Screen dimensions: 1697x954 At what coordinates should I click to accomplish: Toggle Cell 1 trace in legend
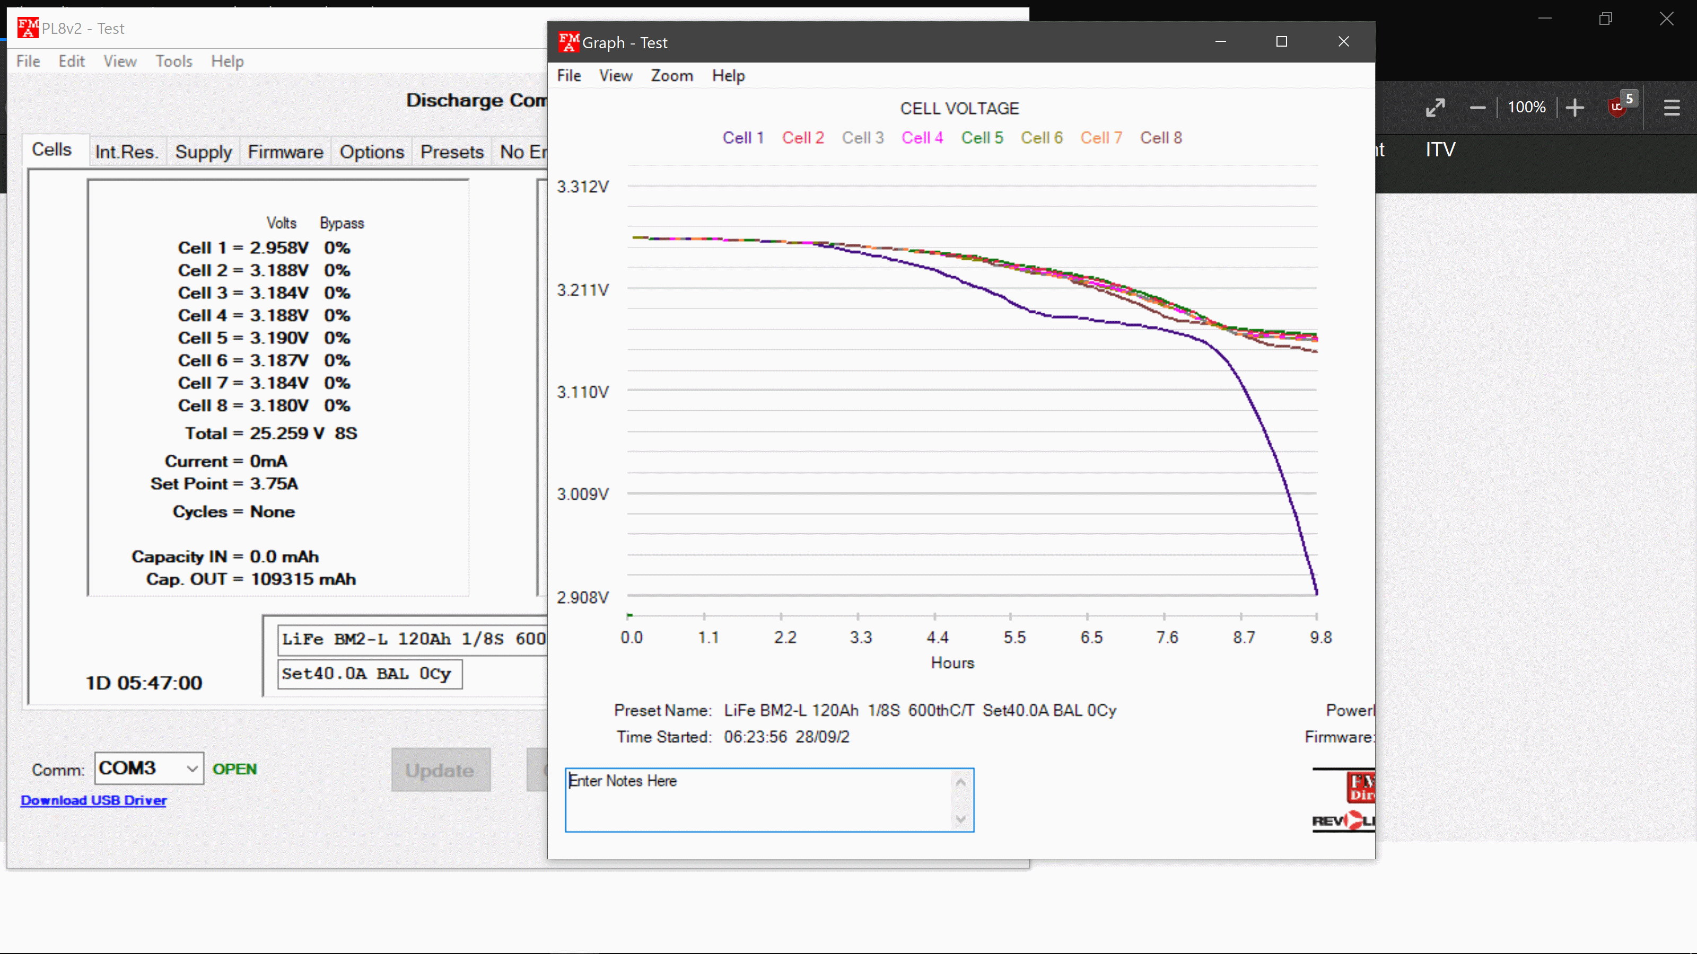743,138
